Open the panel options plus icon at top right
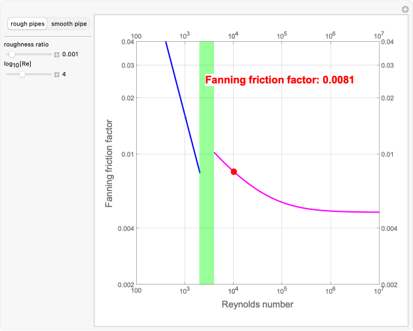413x331 pixels. (404, 9)
